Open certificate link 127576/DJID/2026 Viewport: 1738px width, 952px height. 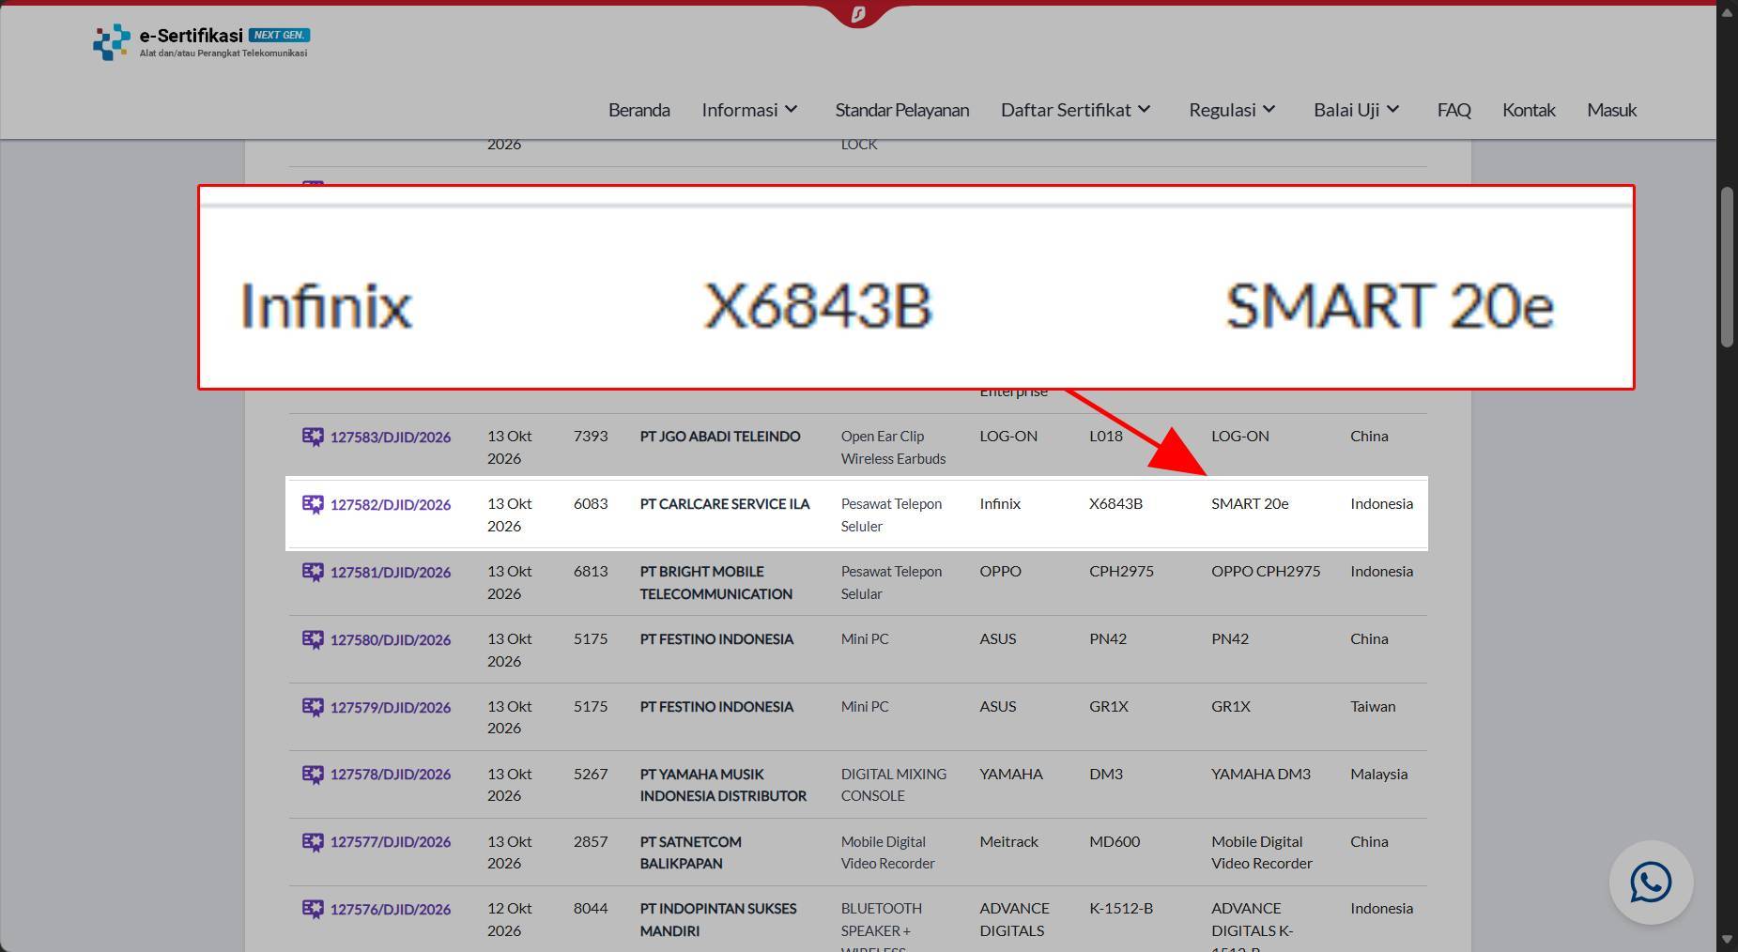click(391, 909)
